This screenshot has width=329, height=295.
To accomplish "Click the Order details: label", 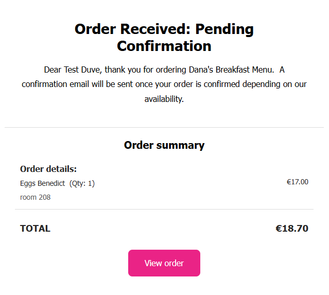I will coord(48,169).
